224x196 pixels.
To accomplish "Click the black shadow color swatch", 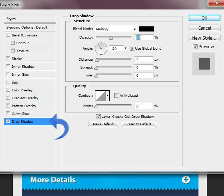I will [x=146, y=29].
